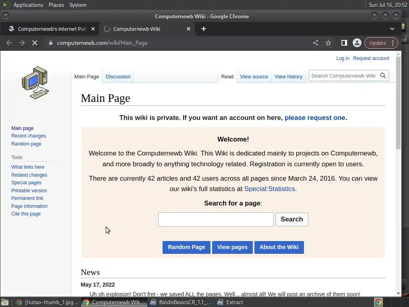This screenshot has width=409, height=307.
Task: Open the side panel icon
Action: point(344,43)
